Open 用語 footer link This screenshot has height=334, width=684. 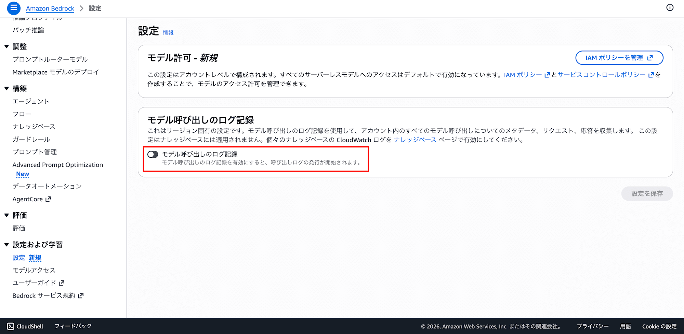[x=626, y=326]
